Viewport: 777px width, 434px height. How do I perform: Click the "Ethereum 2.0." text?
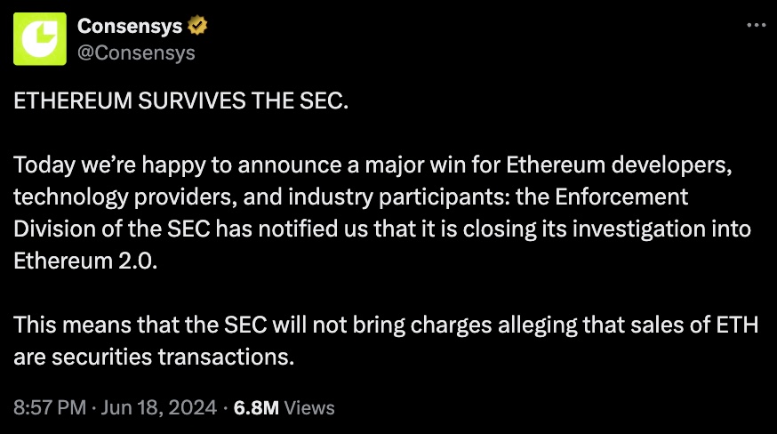click(x=84, y=261)
